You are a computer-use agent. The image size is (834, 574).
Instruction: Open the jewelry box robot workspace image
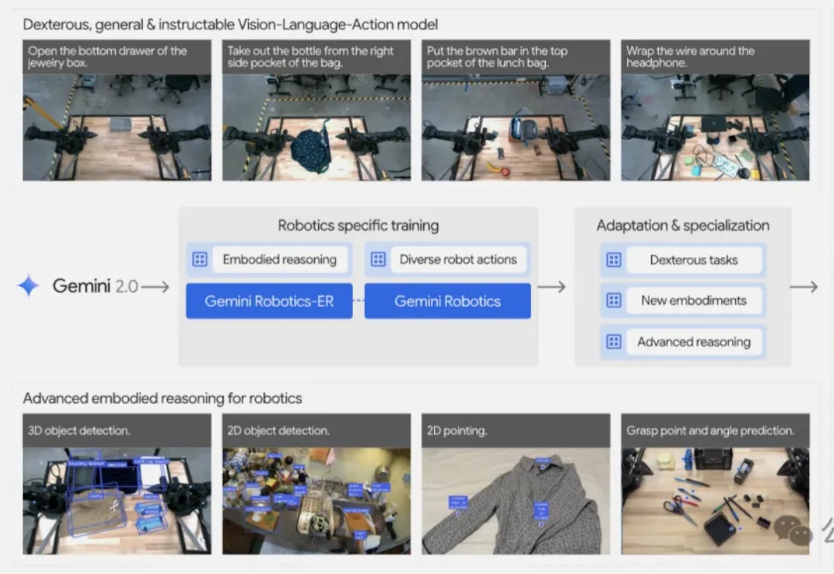pos(117,127)
